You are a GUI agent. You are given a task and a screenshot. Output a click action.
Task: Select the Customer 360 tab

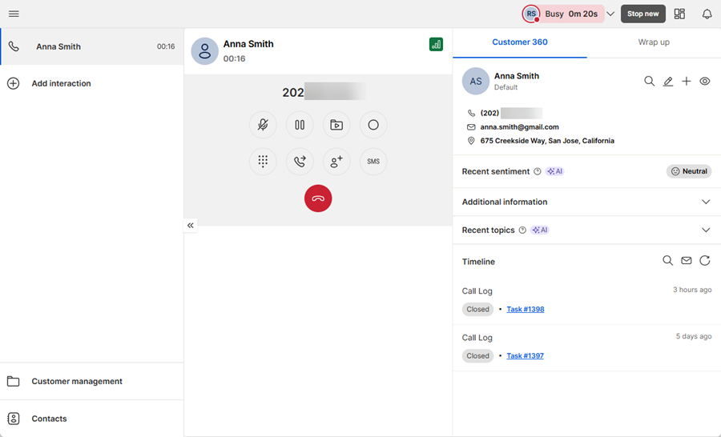[x=520, y=42]
